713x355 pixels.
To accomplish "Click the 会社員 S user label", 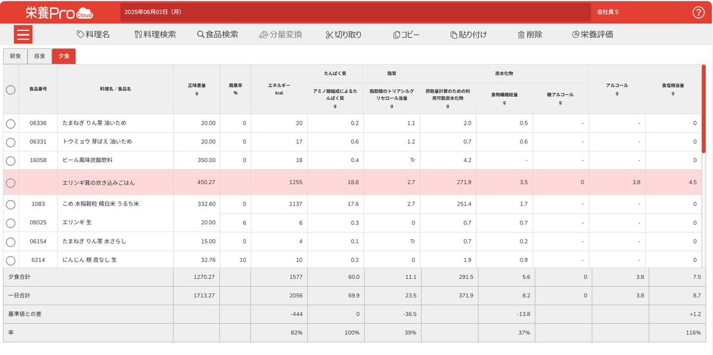I will coord(607,12).
